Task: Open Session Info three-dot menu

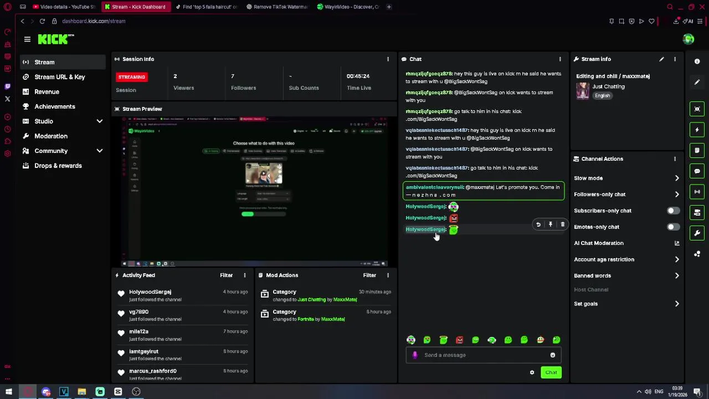Action: [388, 59]
